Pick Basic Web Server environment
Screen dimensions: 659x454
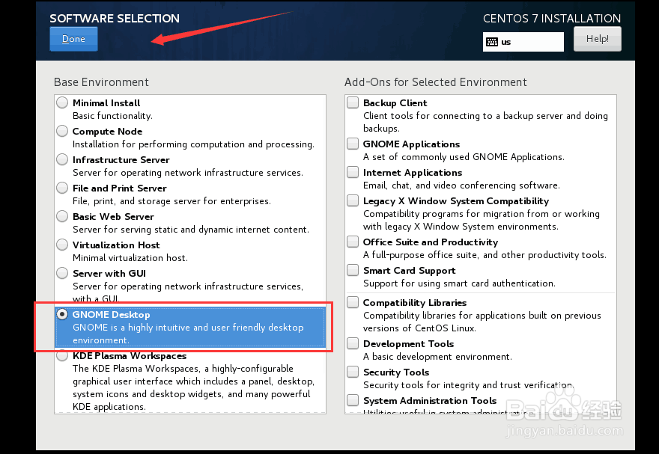[x=62, y=217]
